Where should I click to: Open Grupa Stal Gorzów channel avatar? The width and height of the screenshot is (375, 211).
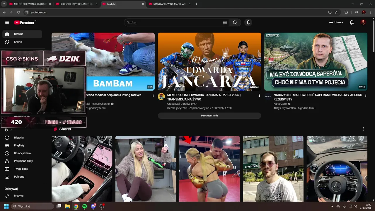coord(161,97)
